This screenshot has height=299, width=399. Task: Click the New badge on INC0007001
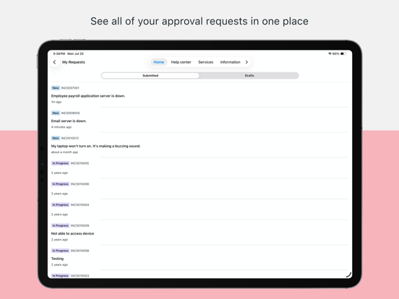tap(56, 88)
